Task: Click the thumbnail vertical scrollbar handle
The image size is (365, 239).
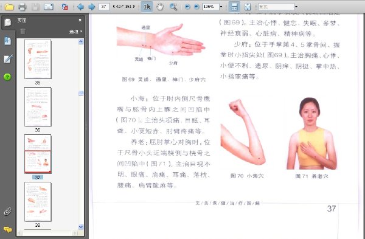Action: [x=81, y=93]
